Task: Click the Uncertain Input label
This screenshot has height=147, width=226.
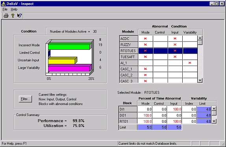Action: 28,60
